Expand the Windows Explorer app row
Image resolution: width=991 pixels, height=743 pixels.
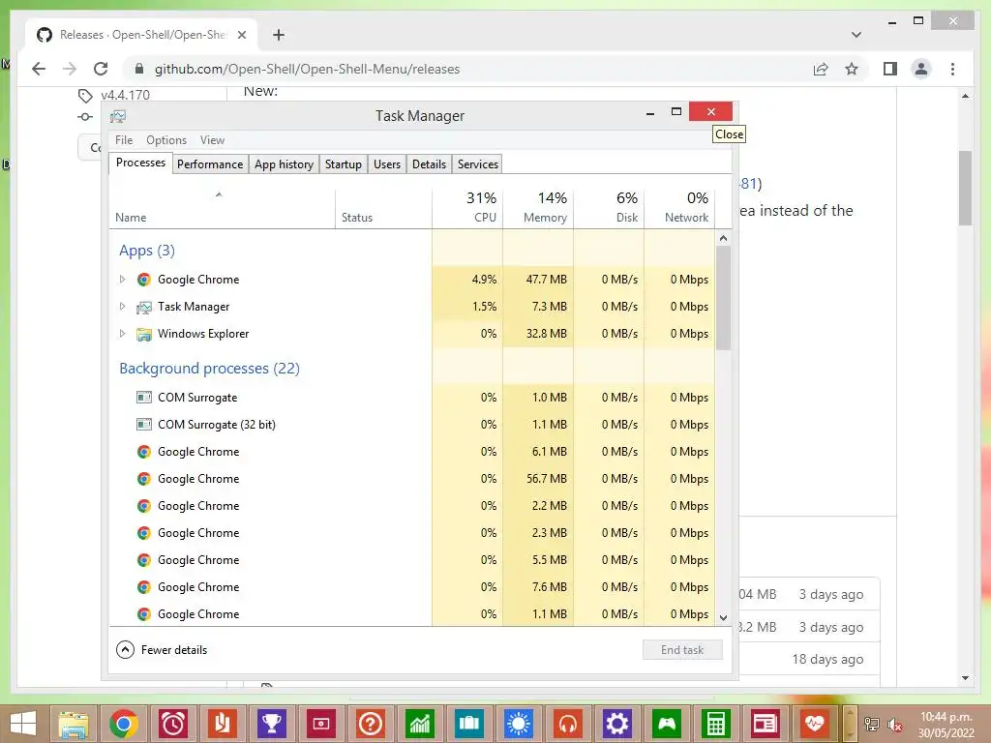coord(123,334)
